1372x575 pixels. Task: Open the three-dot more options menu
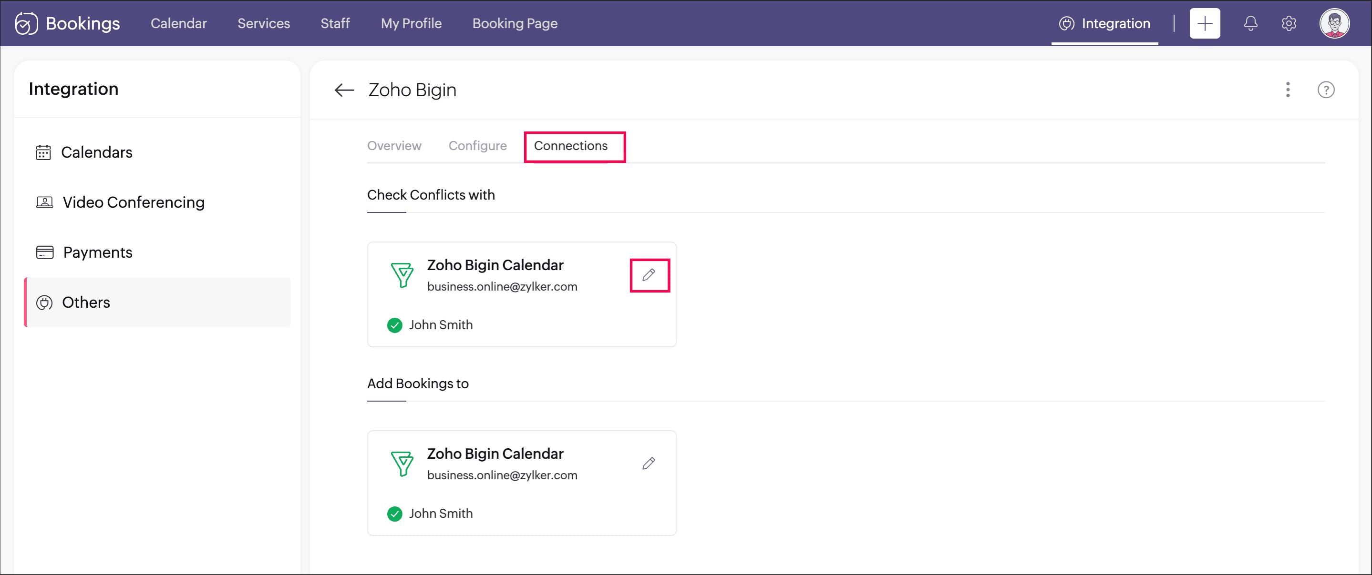click(1287, 90)
